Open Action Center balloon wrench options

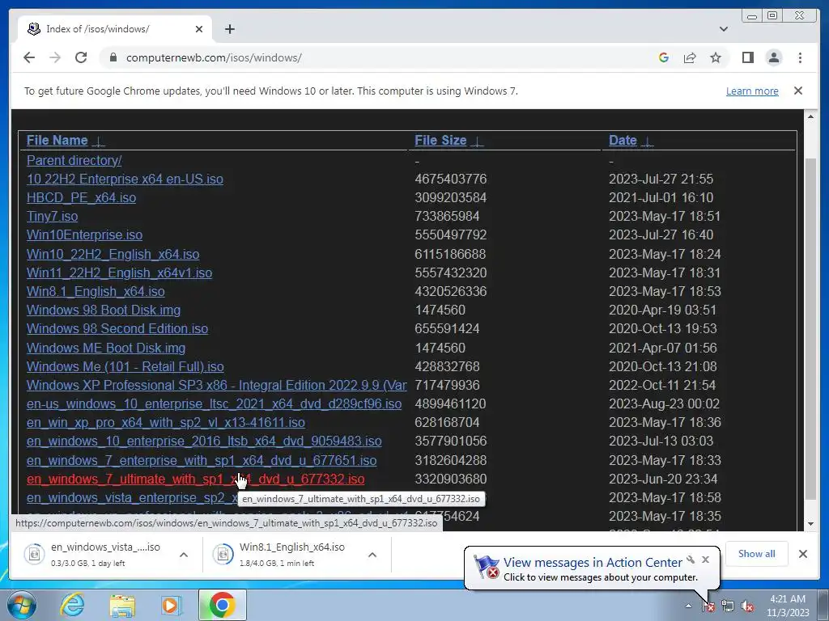(691, 560)
